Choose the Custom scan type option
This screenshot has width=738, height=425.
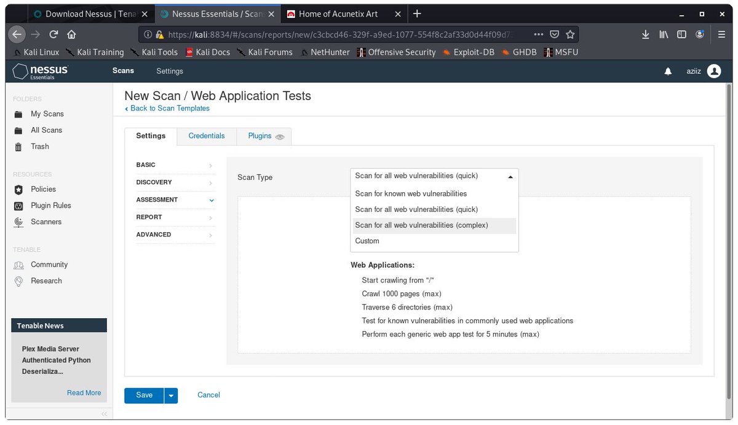pos(434,241)
